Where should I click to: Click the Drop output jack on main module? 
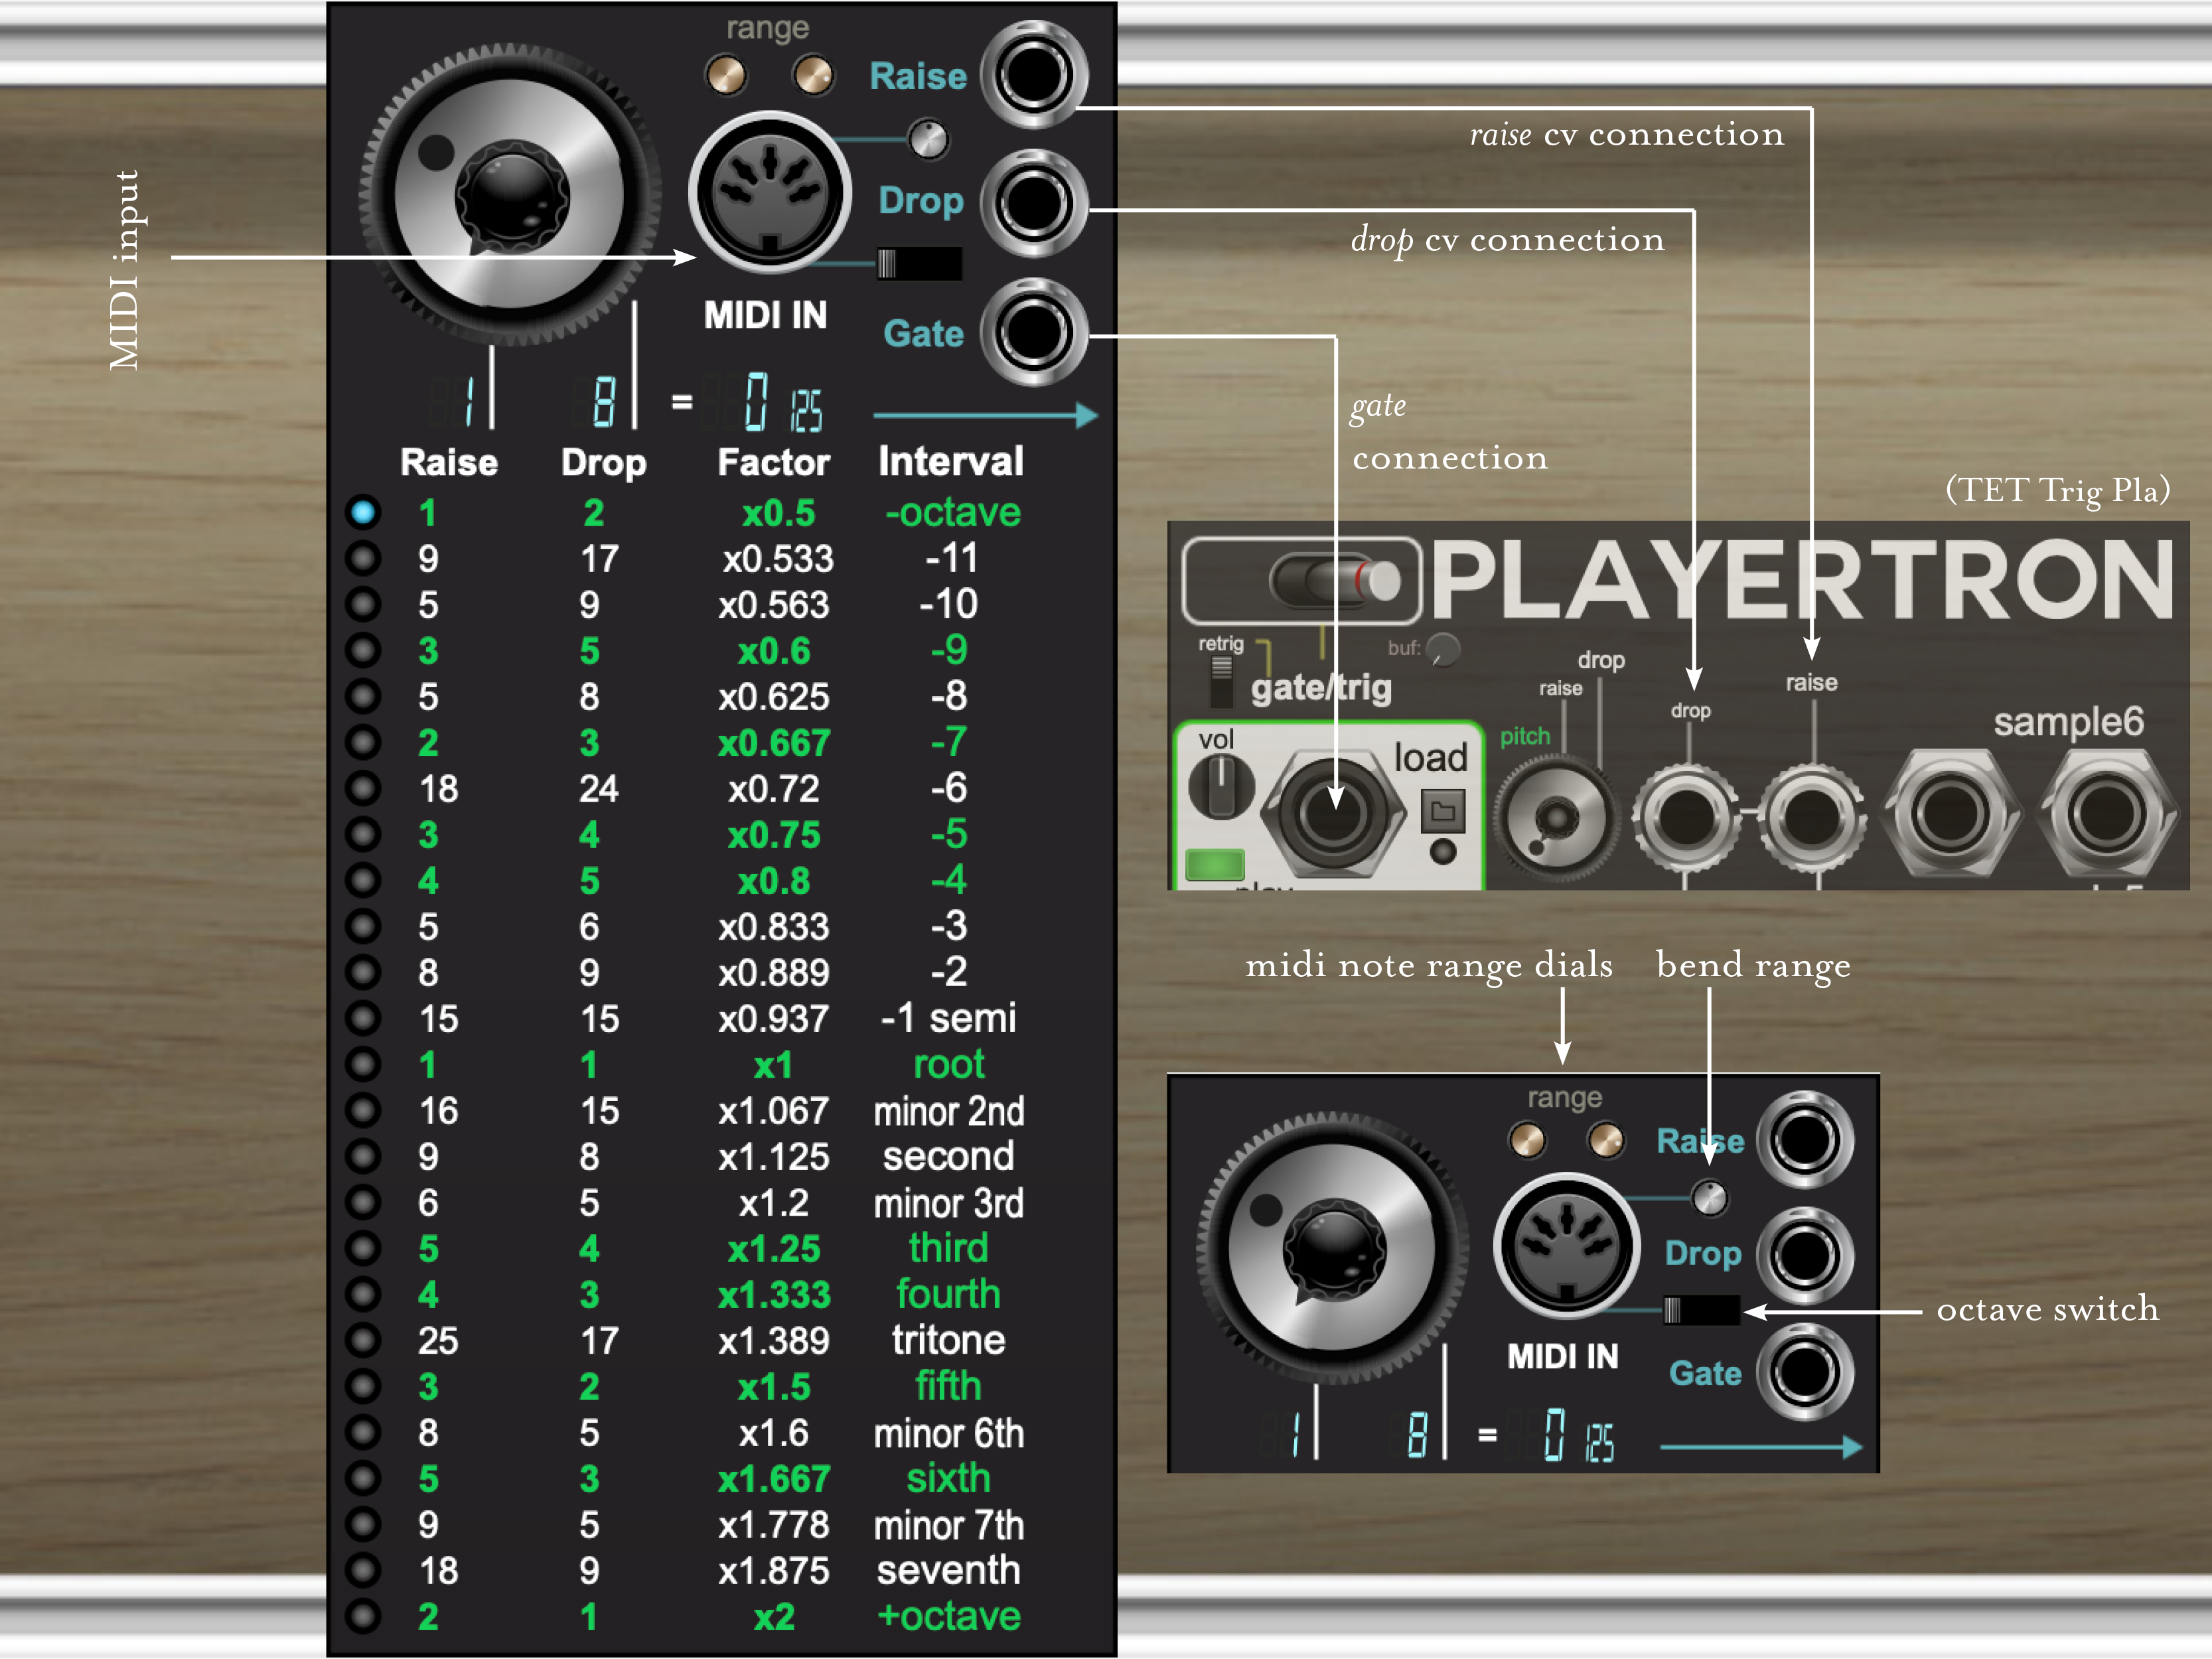tap(1033, 203)
